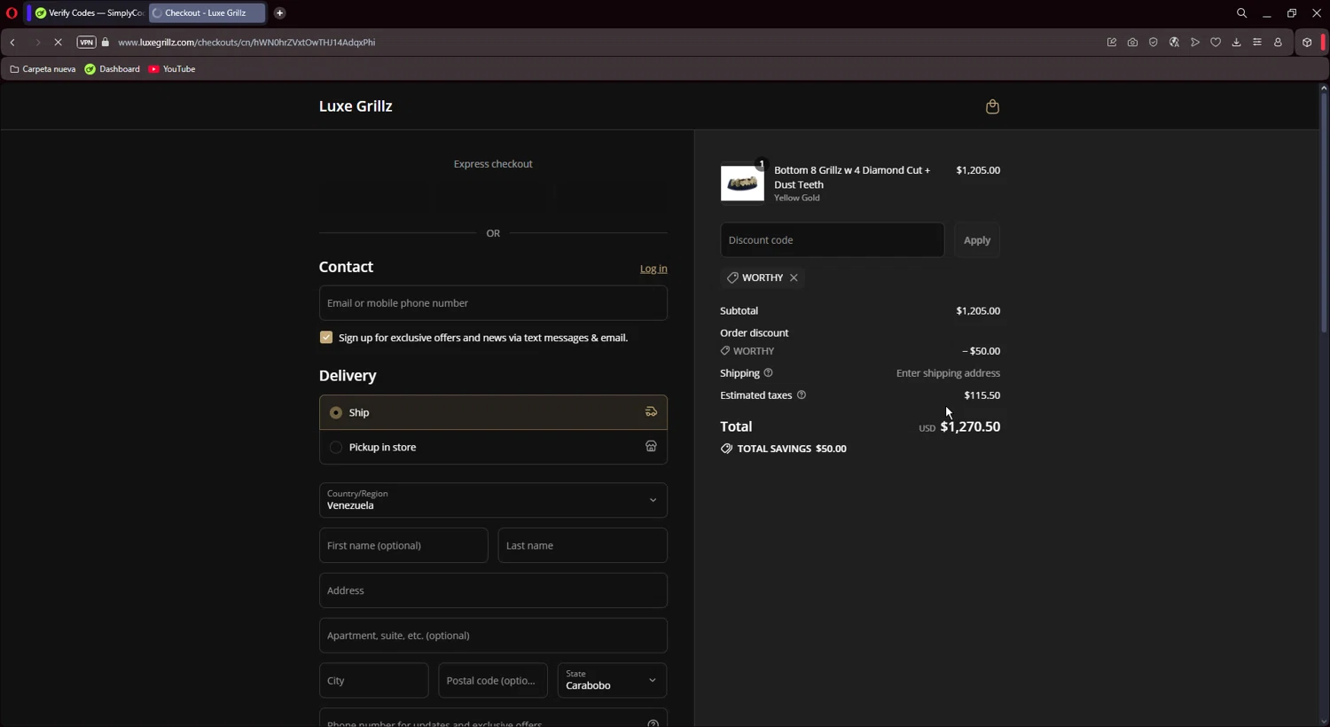1330x727 pixels.
Task: Open a new tab with plus button
Action: pos(280,13)
